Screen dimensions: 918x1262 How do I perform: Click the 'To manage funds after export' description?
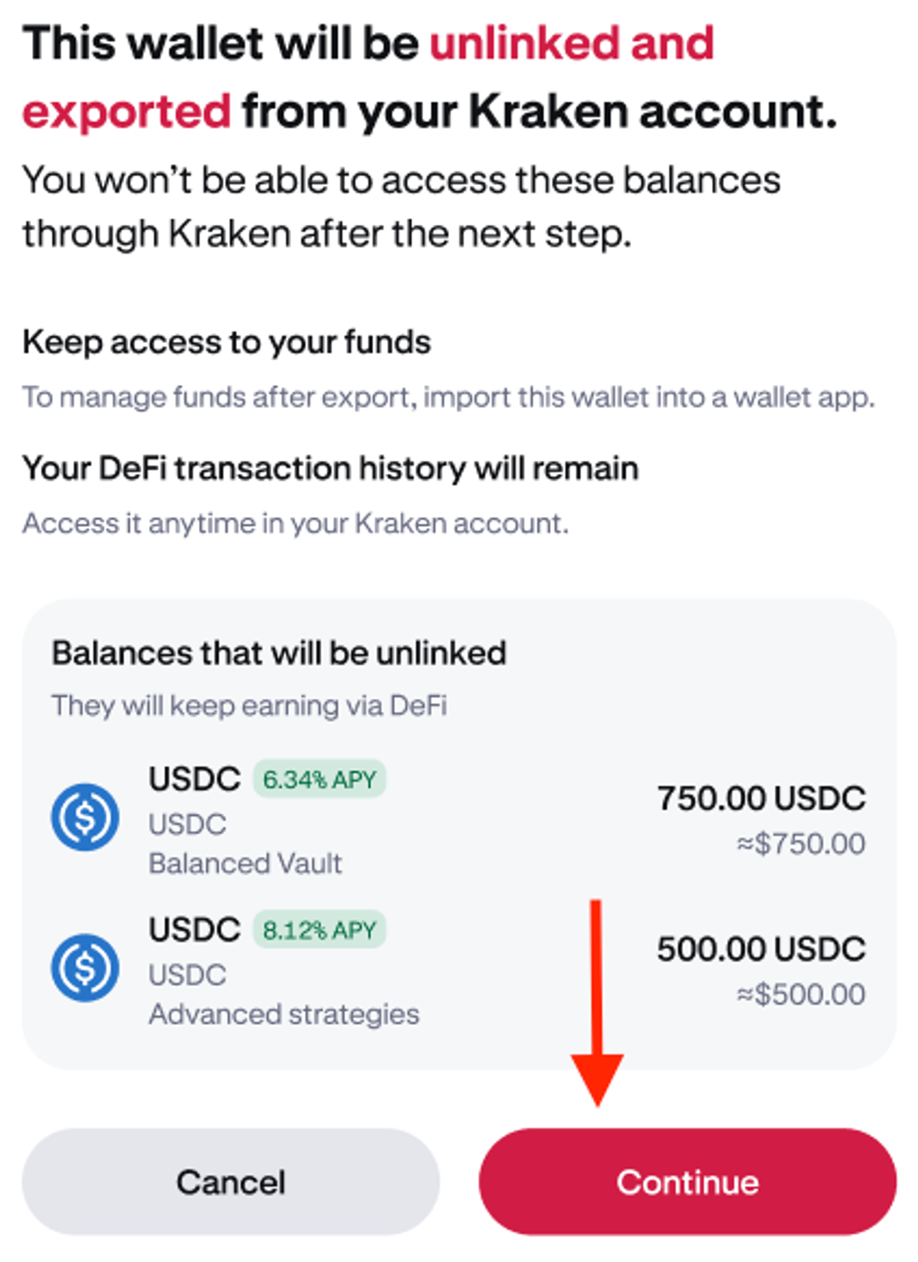[448, 397]
